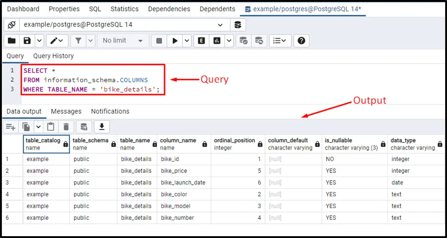Image resolution: width=447 pixels, height=238 pixels.
Task: Switch to the Statistics tab
Action: [x=125, y=9]
